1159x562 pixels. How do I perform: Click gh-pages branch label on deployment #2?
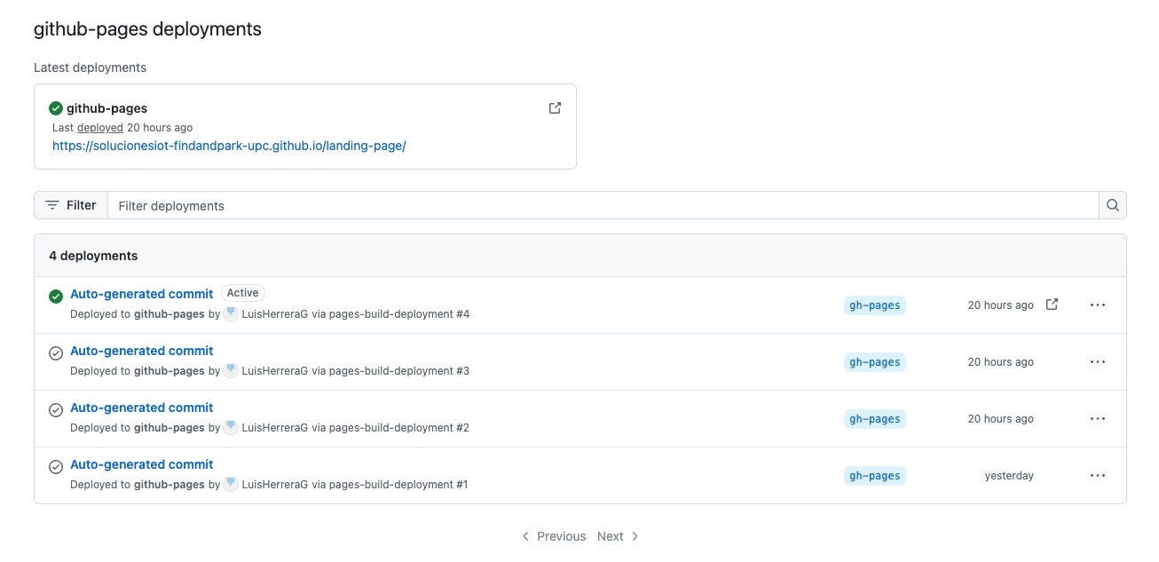(x=875, y=419)
